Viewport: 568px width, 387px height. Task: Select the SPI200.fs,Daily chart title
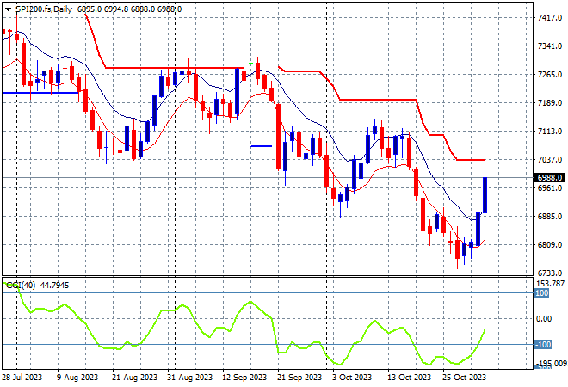coord(44,9)
